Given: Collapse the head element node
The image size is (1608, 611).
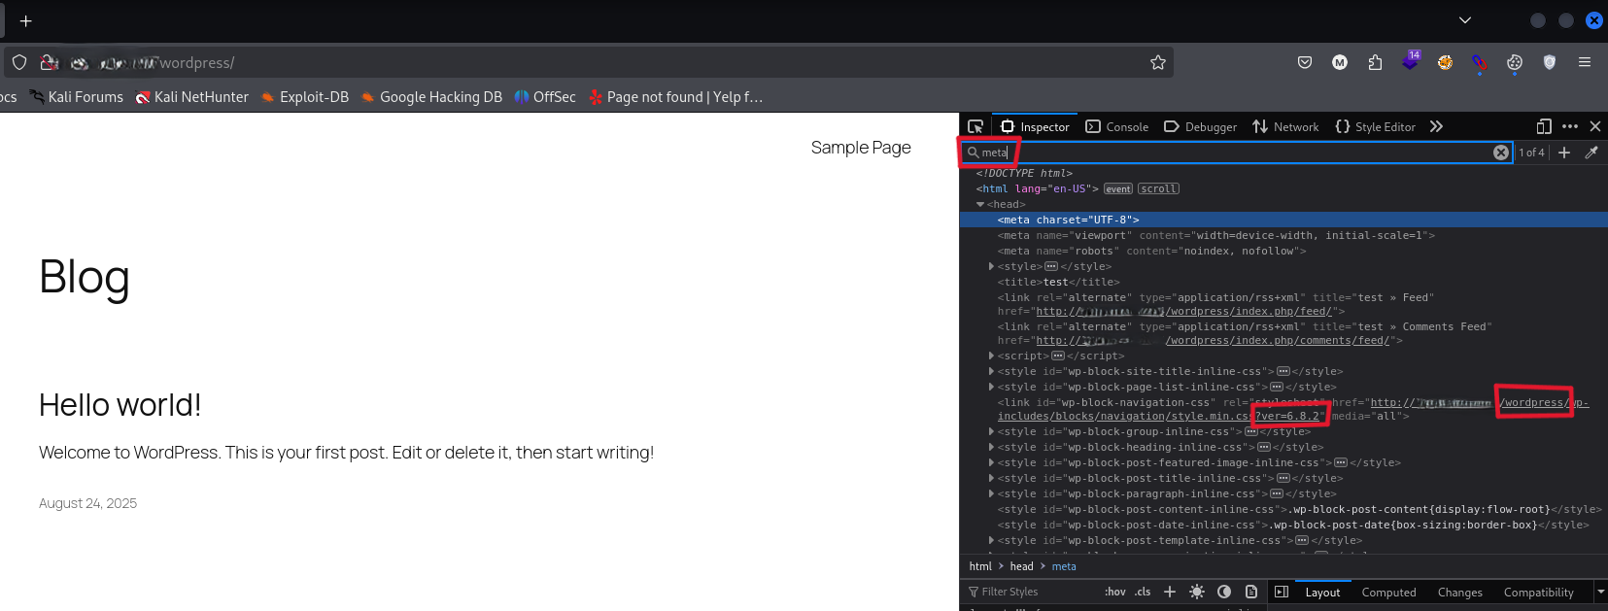Looking at the screenshot, I should pos(980,205).
